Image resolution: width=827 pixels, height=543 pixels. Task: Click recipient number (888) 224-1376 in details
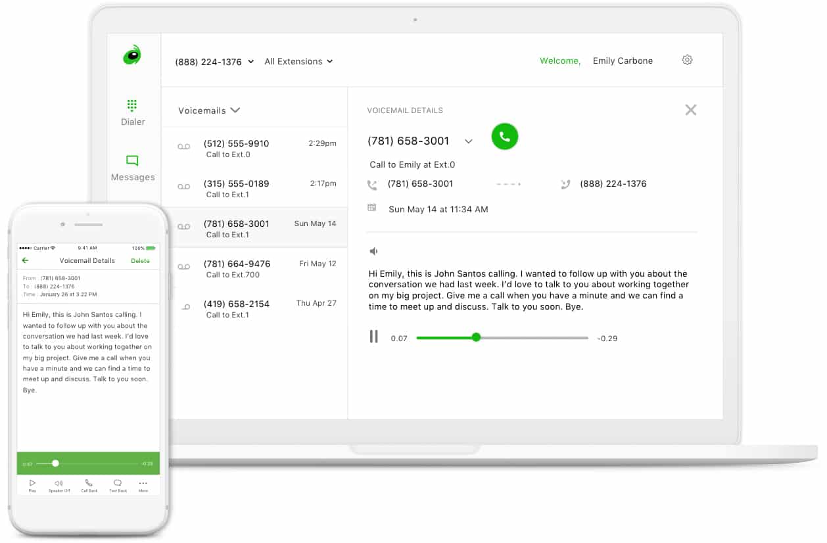click(613, 184)
